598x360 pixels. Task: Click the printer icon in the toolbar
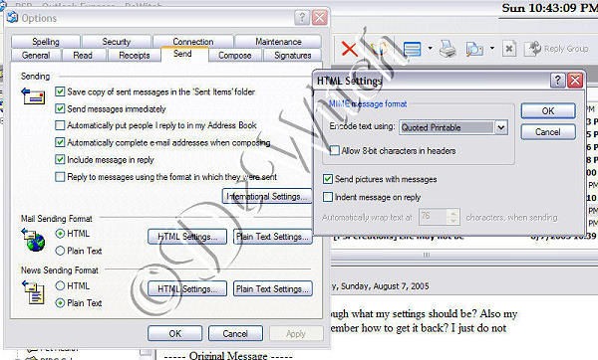[x=448, y=49]
